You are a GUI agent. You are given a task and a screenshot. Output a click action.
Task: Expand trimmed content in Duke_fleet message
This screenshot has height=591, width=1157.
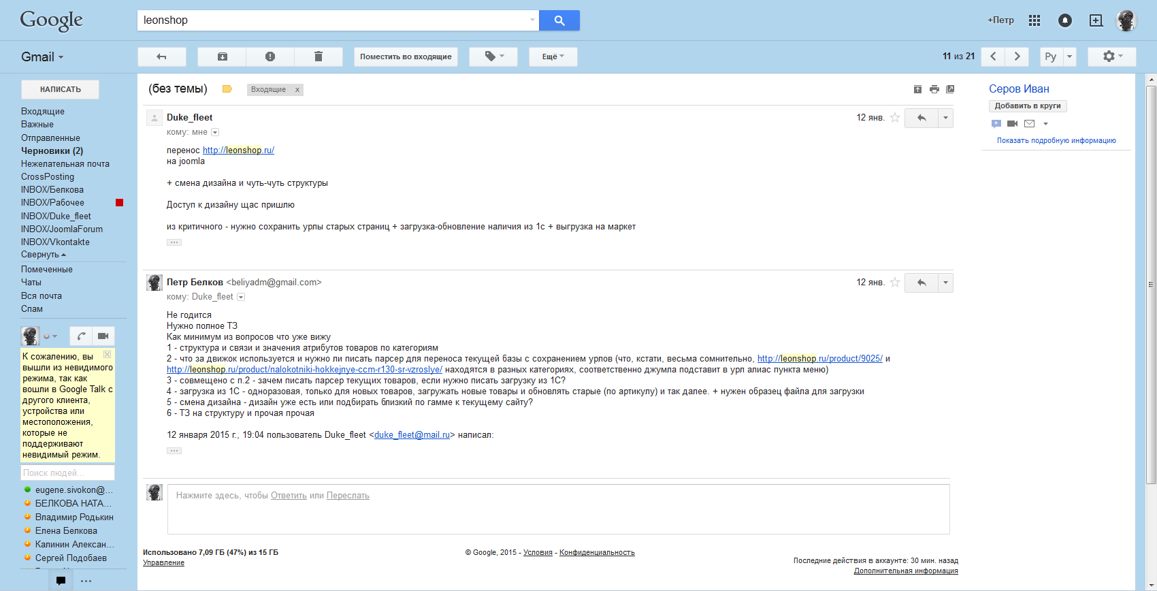[x=174, y=242]
